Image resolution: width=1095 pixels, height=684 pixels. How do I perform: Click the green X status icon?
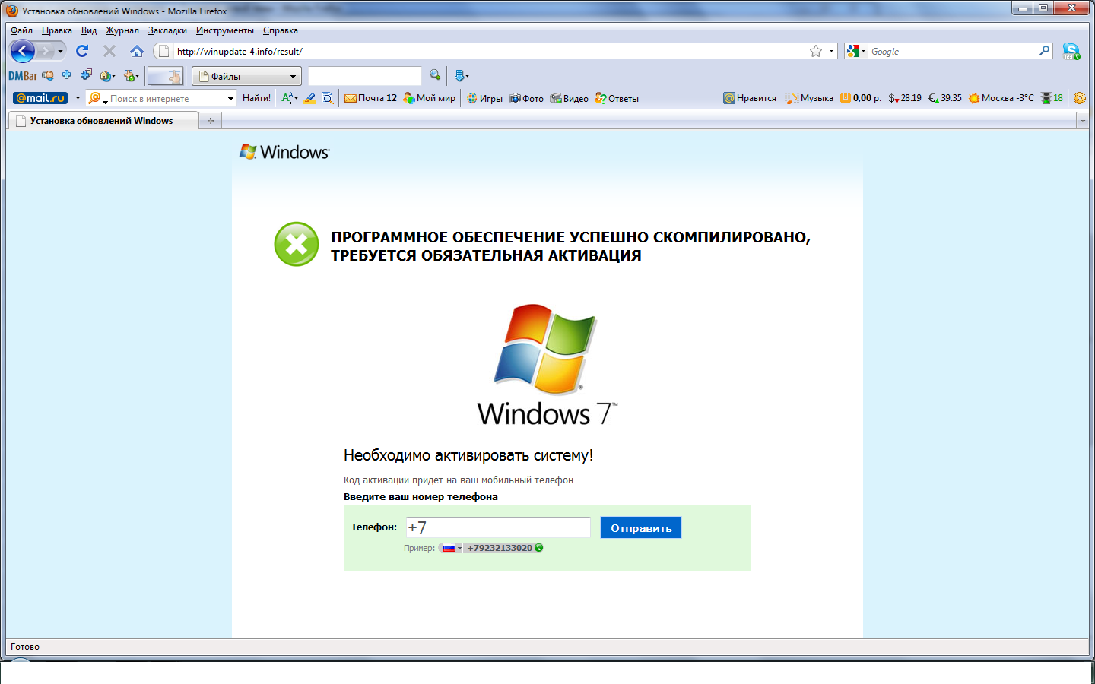coord(297,245)
